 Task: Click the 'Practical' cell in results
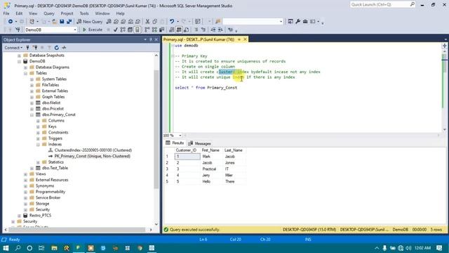pos(209,169)
